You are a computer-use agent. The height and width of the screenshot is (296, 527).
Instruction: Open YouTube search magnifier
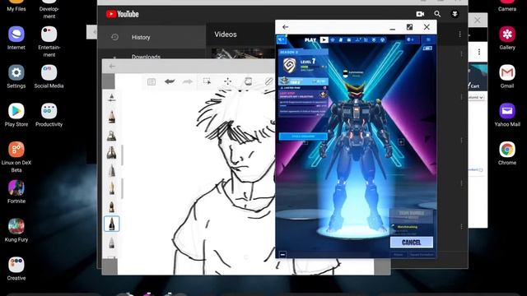point(437,14)
